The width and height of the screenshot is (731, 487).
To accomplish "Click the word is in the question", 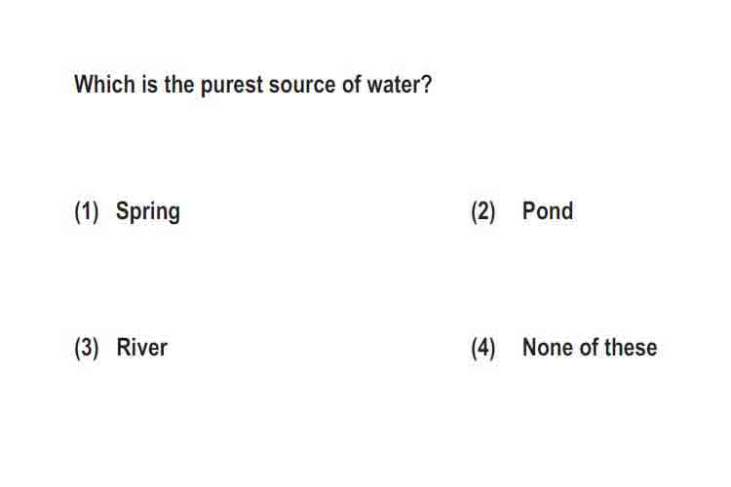I will tap(150, 85).
